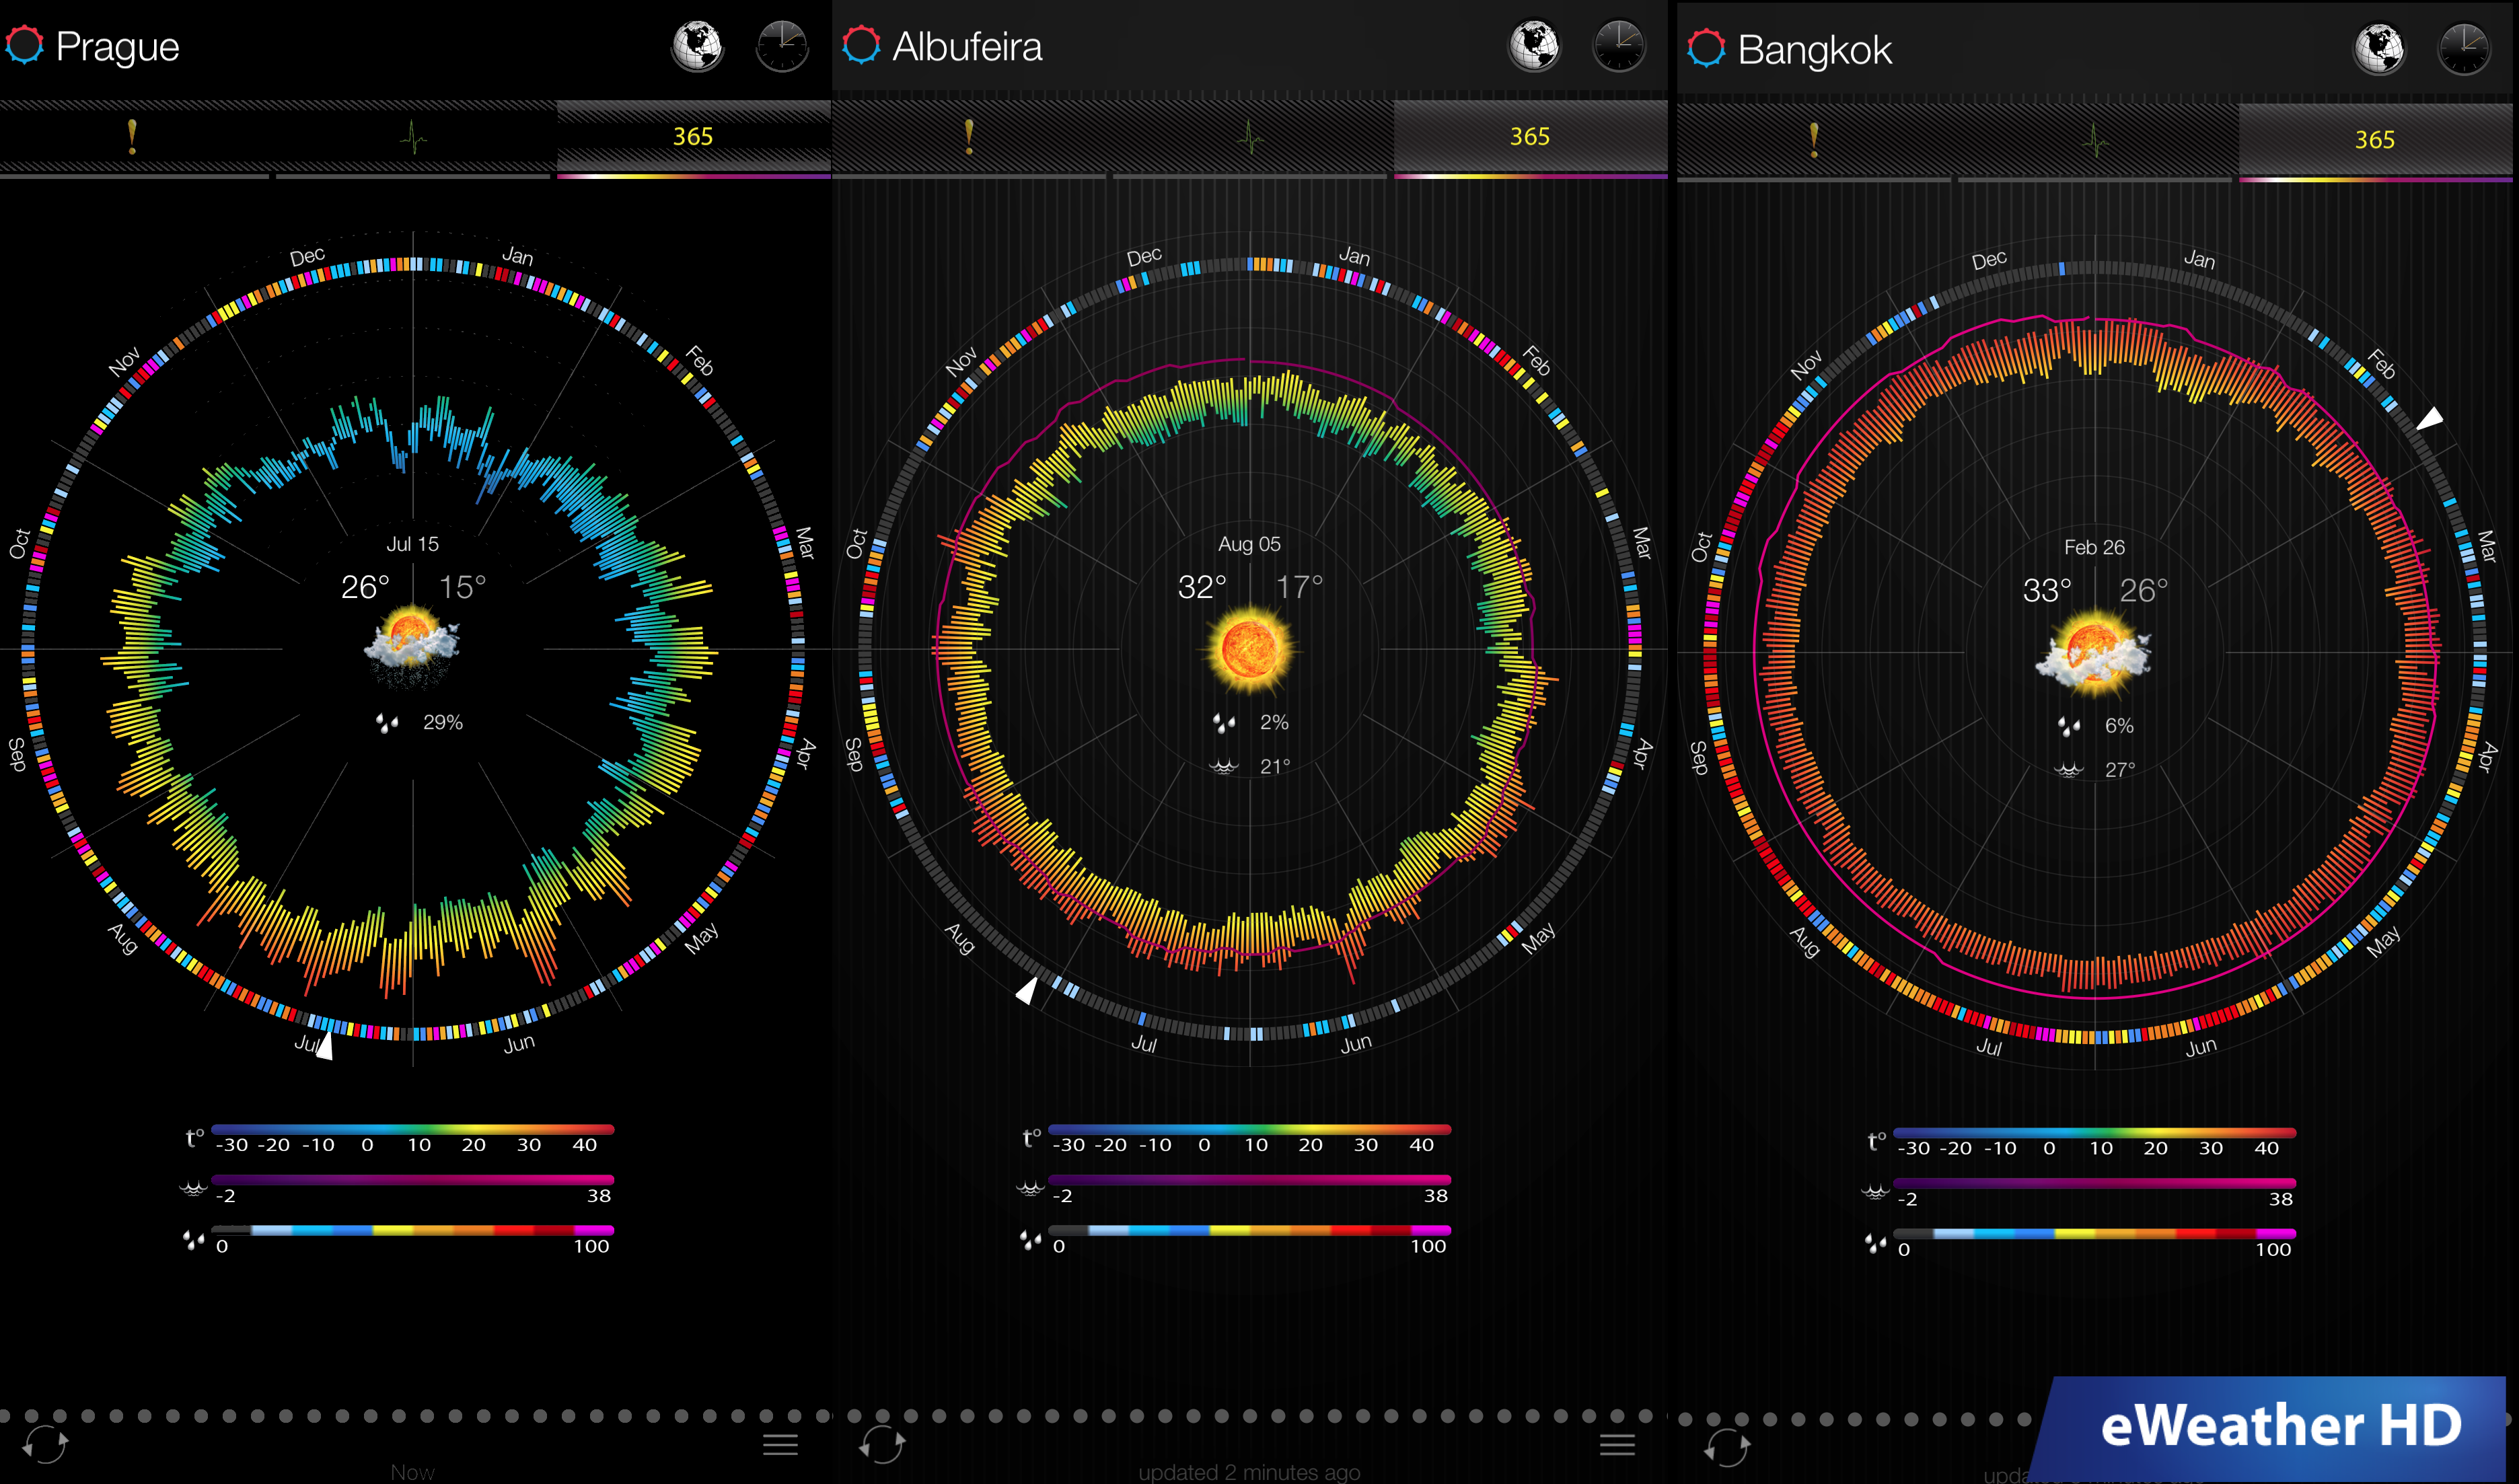Select the Jul date marker on Prague ring
Image resolution: width=2519 pixels, height=1484 pixels.
[324, 1046]
